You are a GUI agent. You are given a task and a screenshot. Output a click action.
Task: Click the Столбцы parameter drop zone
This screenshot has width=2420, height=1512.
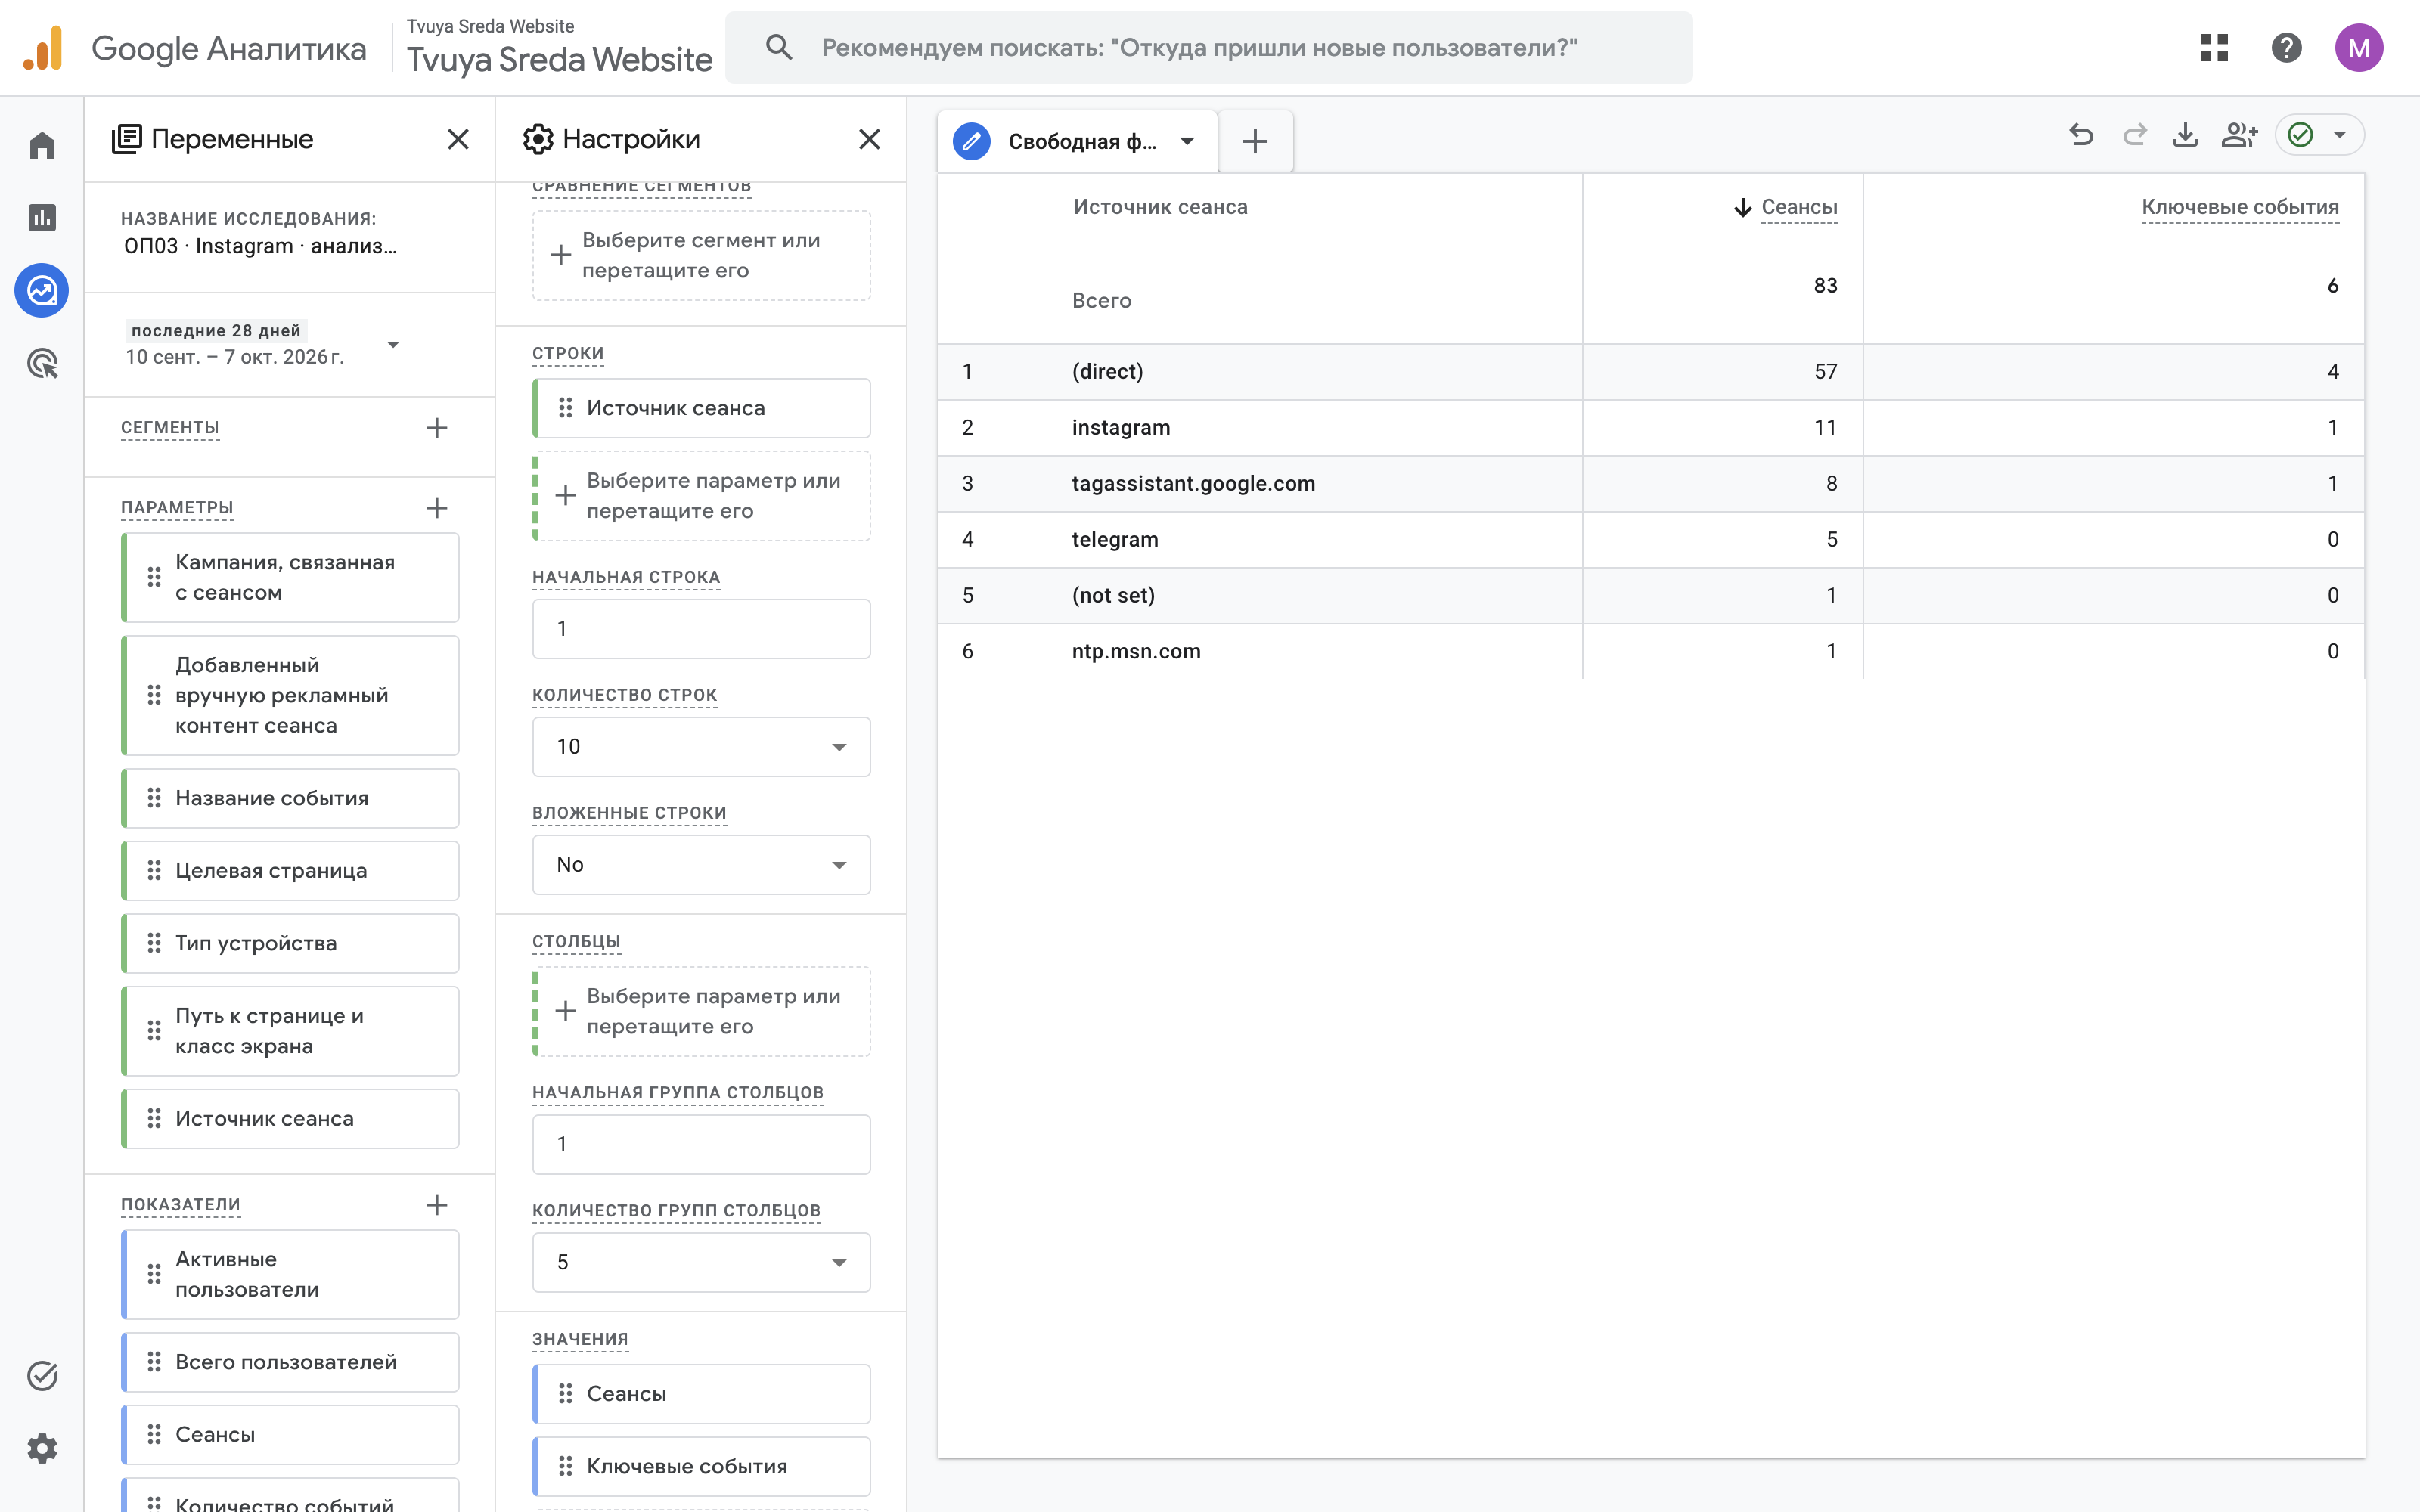click(x=701, y=1011)
